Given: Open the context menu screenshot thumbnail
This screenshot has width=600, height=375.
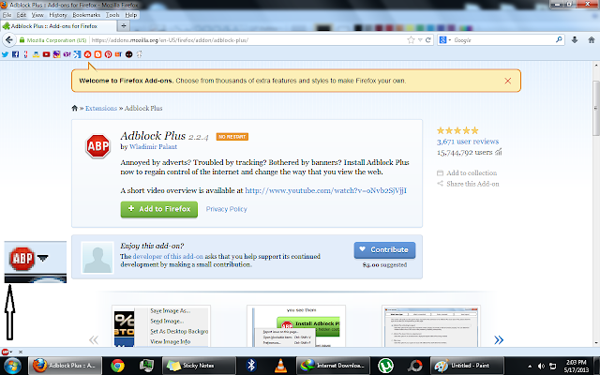Looking at the screenshot, I should [161, 326].
